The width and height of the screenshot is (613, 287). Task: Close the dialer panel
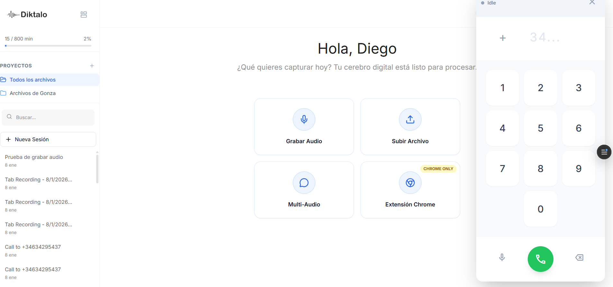(592, 3)
